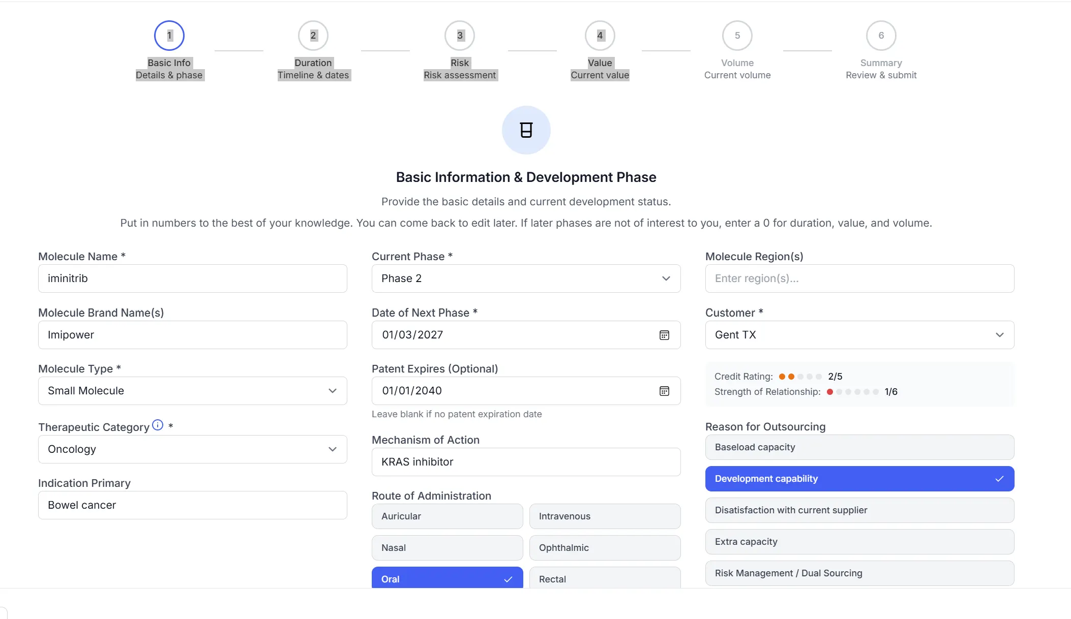The image size is (1071, 619).
Task: Open the Customer dropdown
Action: (x=860, y=335)
